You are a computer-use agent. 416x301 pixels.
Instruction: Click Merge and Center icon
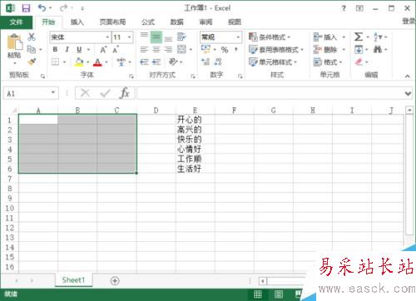click(x=181, y=50)
